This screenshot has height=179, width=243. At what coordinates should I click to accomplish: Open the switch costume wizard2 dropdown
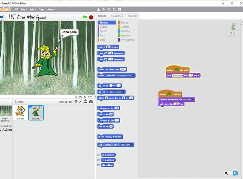tap(193, 100)
